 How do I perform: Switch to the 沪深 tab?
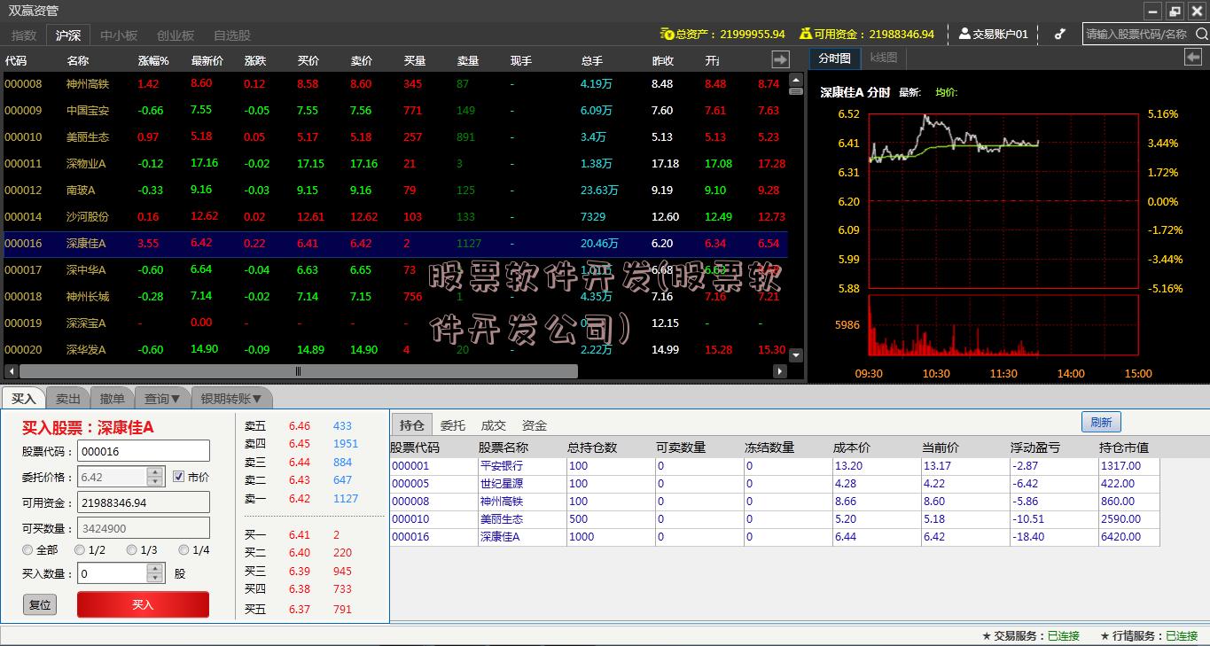pyautogui.click(x=68, y=35)
